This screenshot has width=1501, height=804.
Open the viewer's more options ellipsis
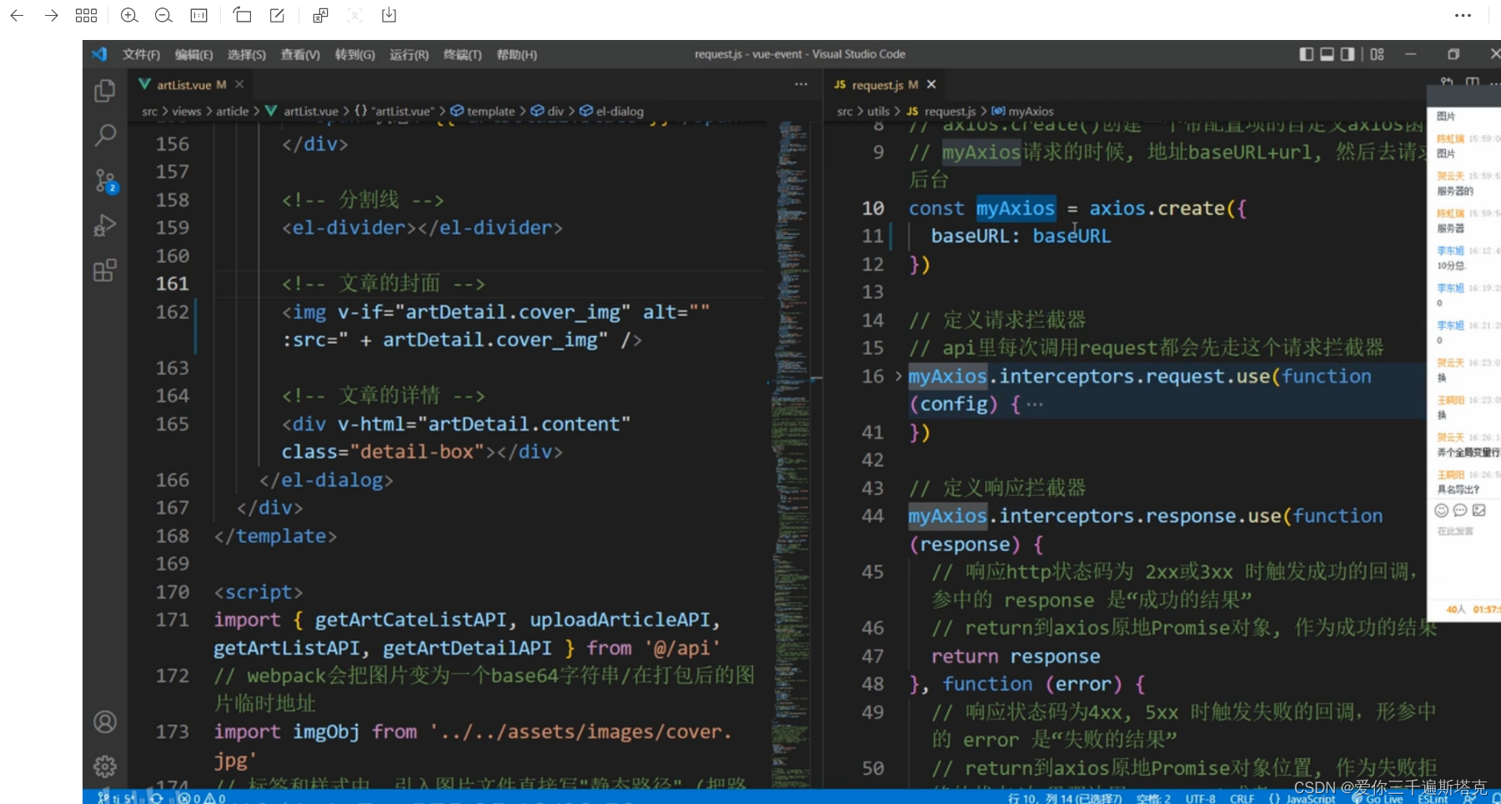(1463, 15)
